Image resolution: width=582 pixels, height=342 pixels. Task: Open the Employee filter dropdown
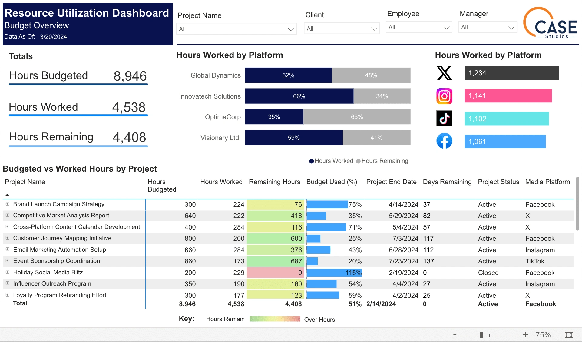coord(419,27)
